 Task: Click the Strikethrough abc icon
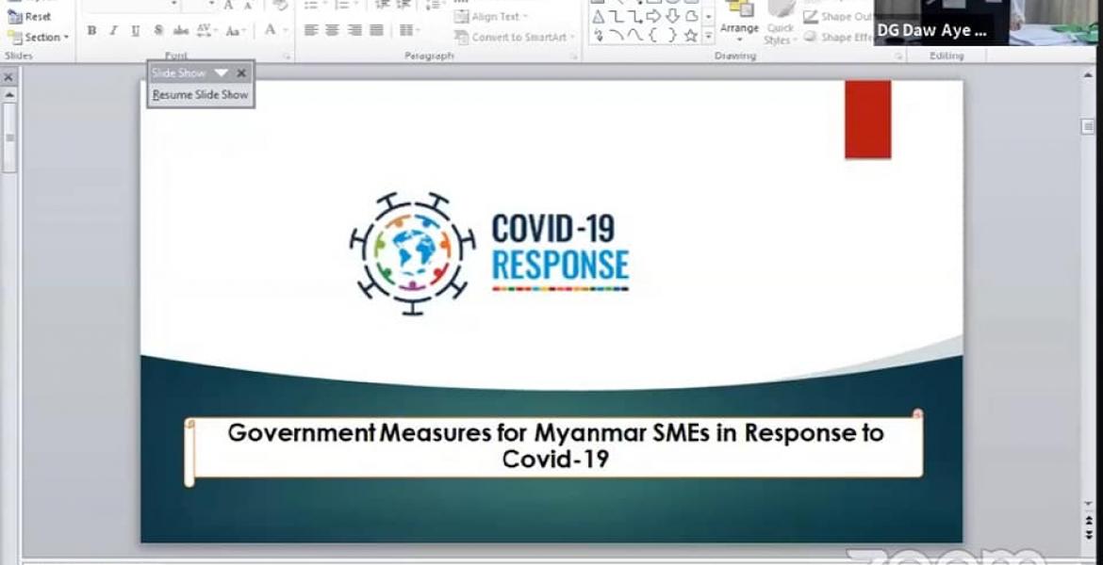(181, 30)
